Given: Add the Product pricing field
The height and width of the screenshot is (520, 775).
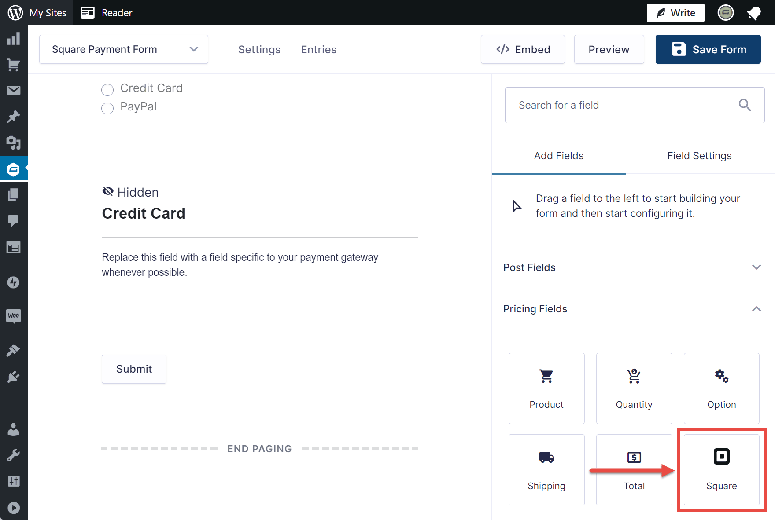Looking at the screenshot, I should point(546,388).
